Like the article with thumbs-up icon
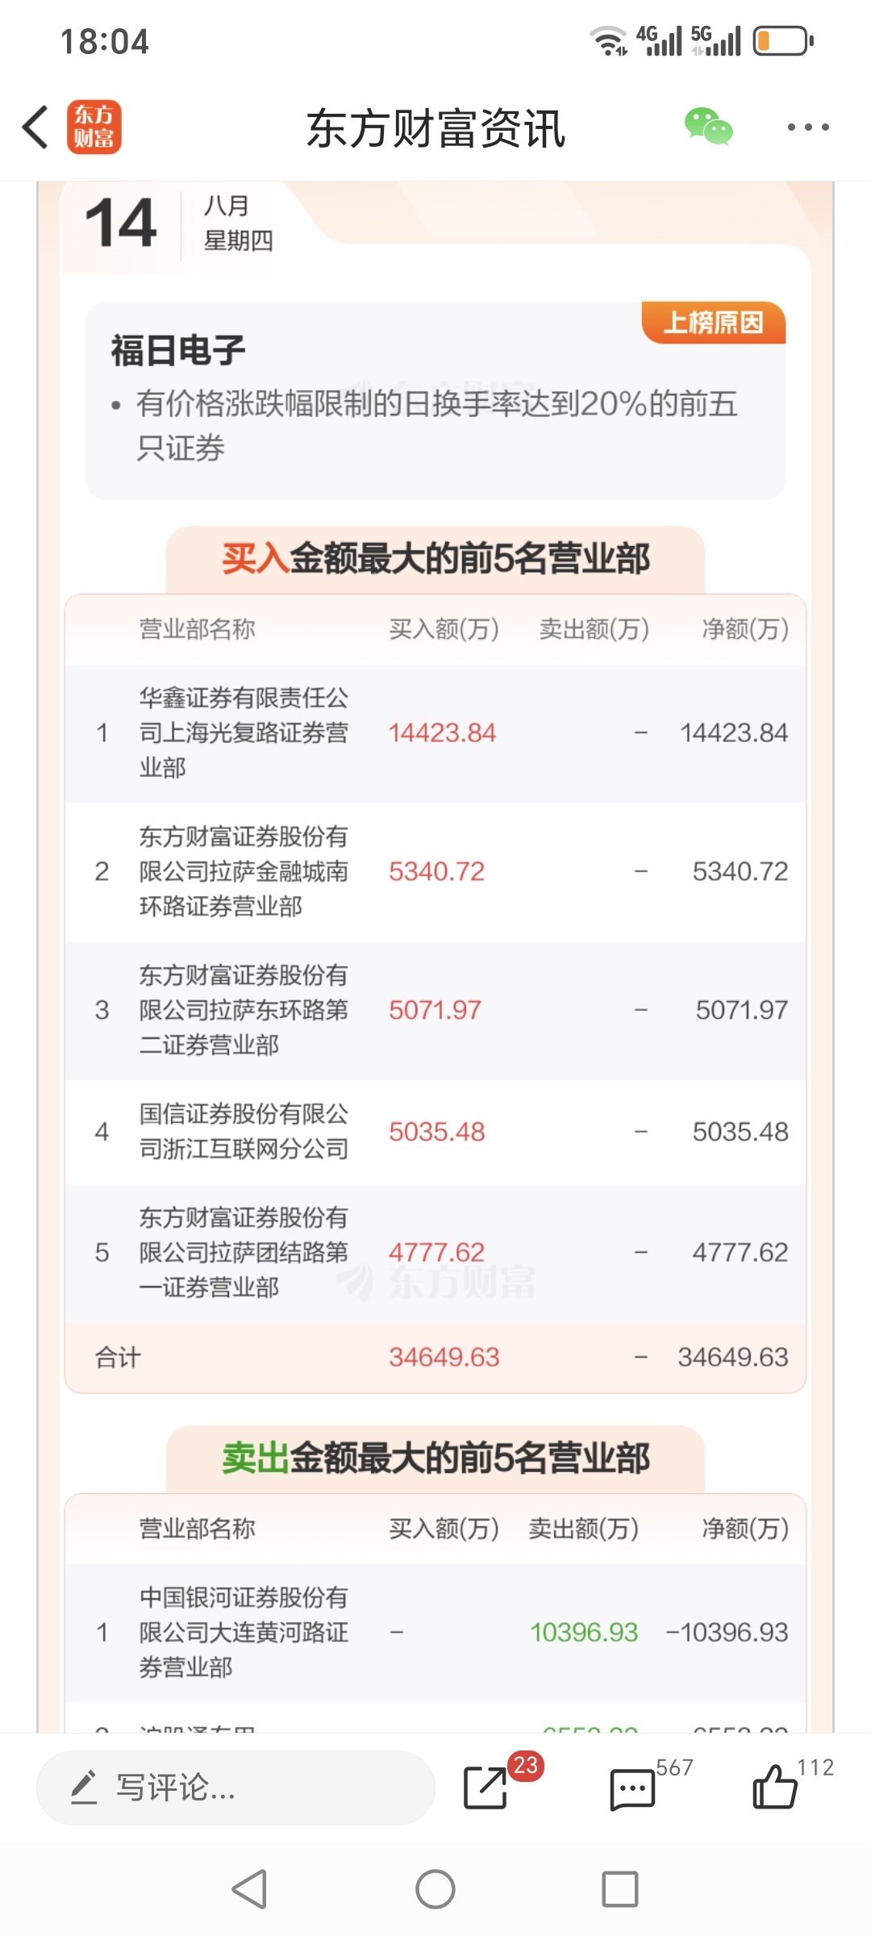 click(774, 1786)
